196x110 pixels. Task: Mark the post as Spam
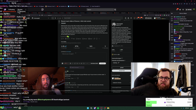tap(90, 39)
